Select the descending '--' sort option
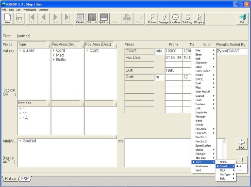This screenshot has width=251, height=187. click(241, 170)
